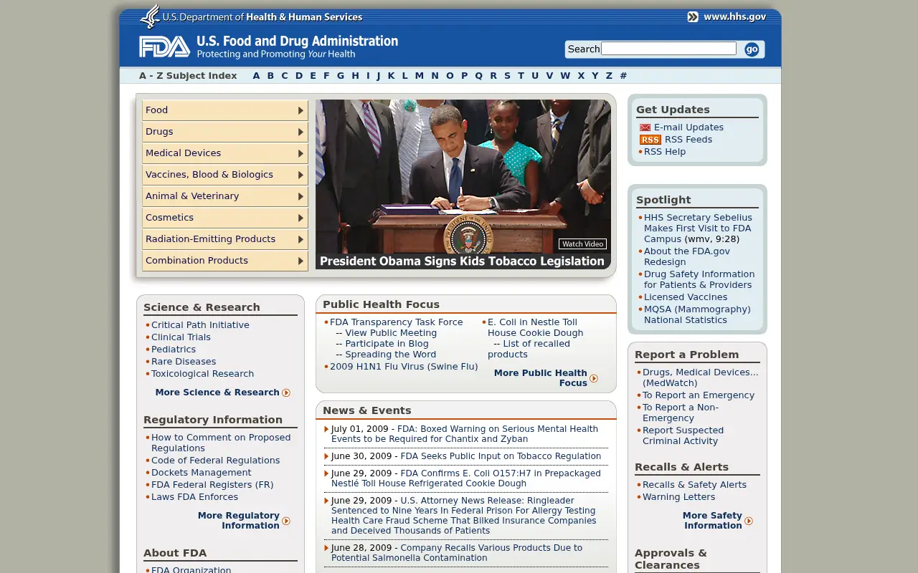Click arrow icon after More Science & Research
This screenshot has width=918, height=573.
point(286,393)
